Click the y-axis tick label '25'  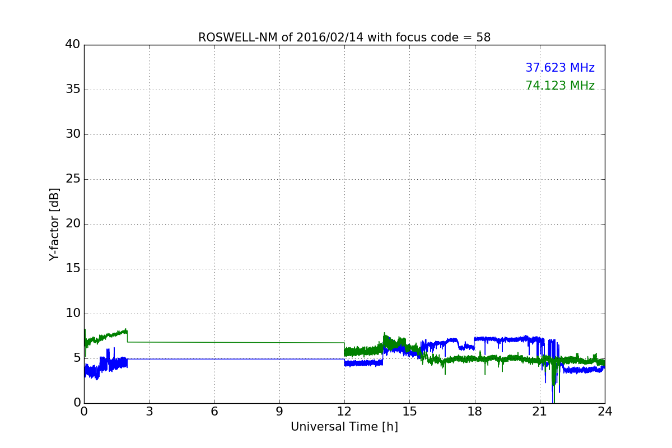click(73, 179)
